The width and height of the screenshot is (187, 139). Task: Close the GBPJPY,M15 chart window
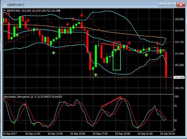181,5
